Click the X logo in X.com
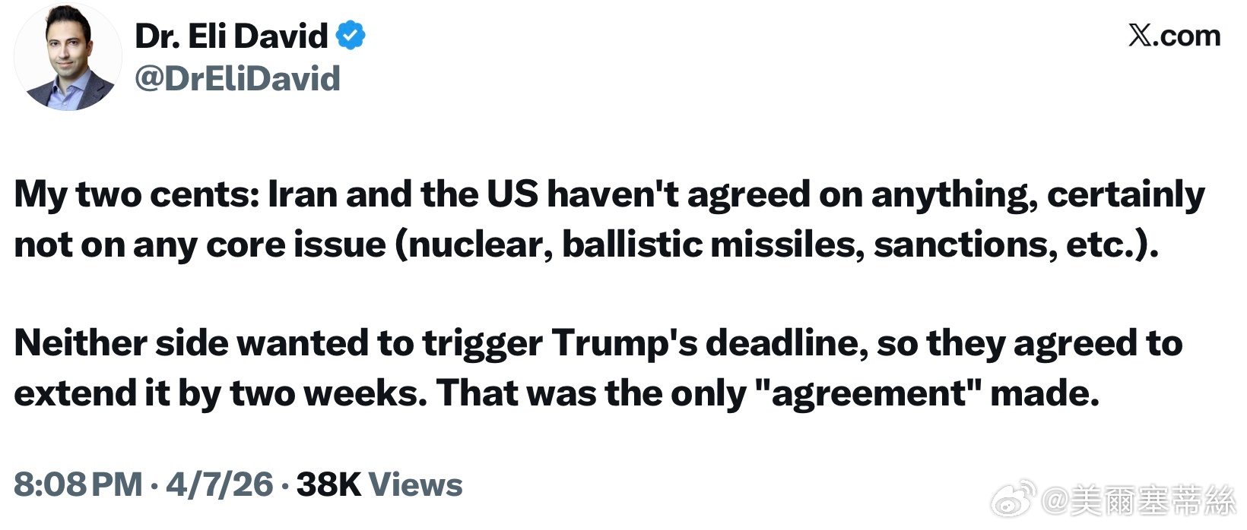This screenshot has width=1247, height=530. click(x=1140, y=36)
